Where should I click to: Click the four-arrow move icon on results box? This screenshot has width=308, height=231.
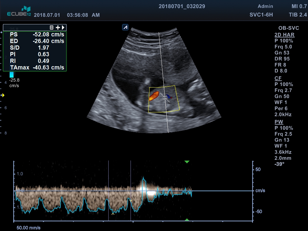pos(58,27)
